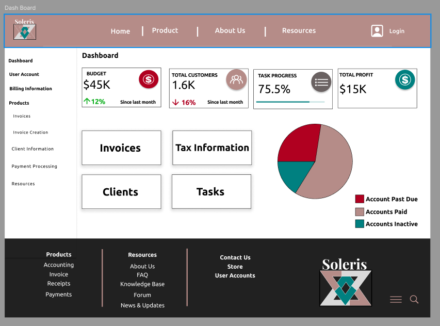Click Store in the footer
Viewport: 440px width, 326px height.
[x=235, y=267]
